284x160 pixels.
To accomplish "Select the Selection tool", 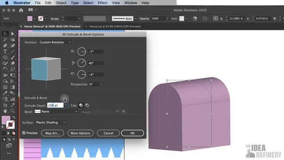I will pos(5,34).
